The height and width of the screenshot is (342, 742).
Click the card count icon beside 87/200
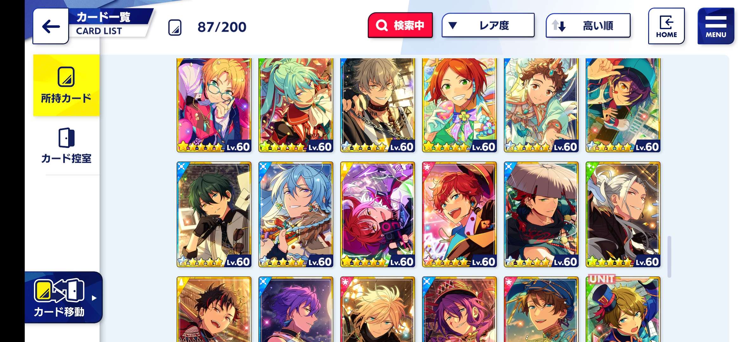coord(175,27)
